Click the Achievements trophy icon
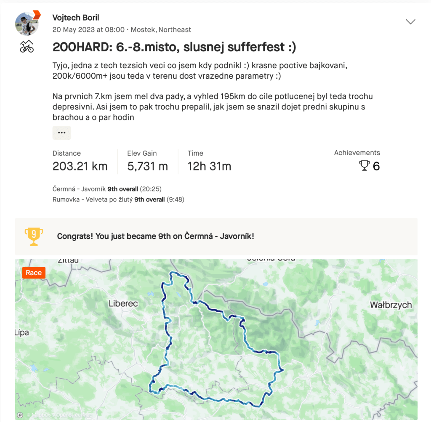This screenshot has height=422, width=431. (364, 166)
